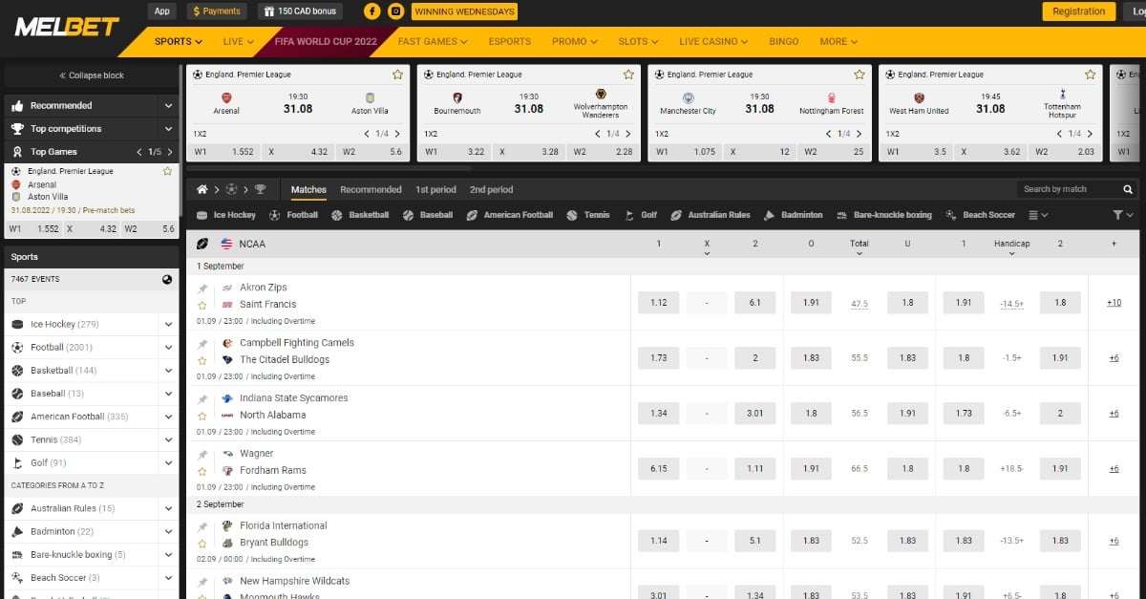This screenshot has height=599, width=1146.
Task: Pin the Campbell Fighting Camels match
Action: [202, 344]
